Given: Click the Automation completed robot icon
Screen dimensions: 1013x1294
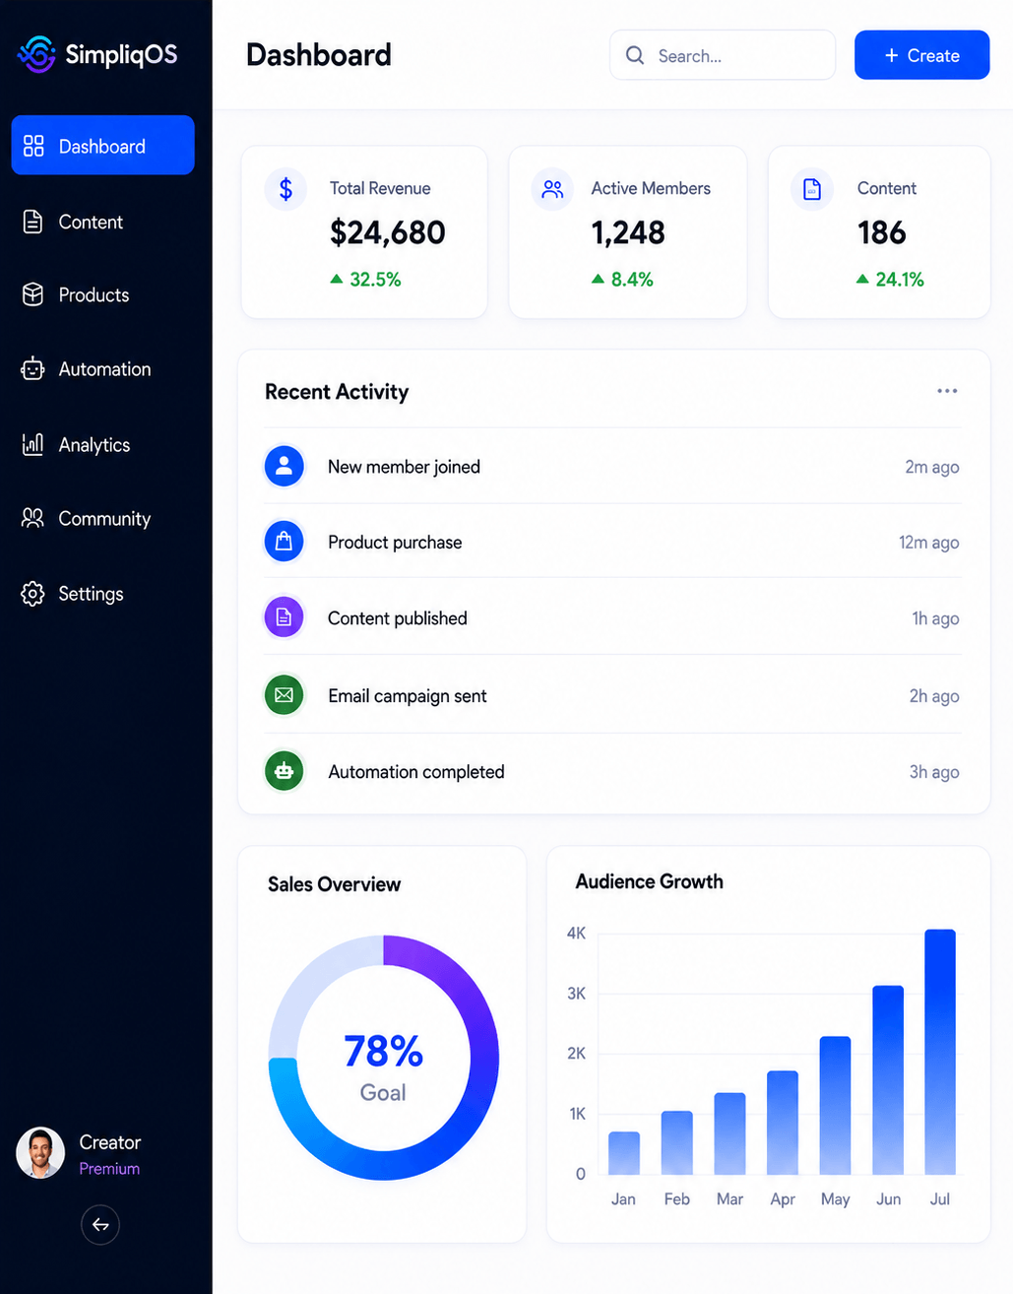Looking at the screenshot, I should point(284,771).
